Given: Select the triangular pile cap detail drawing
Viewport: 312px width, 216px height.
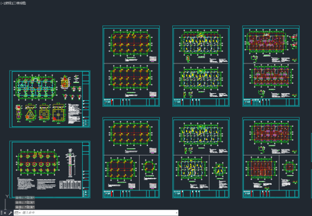Looking at the screenshot, I should 30,112.
